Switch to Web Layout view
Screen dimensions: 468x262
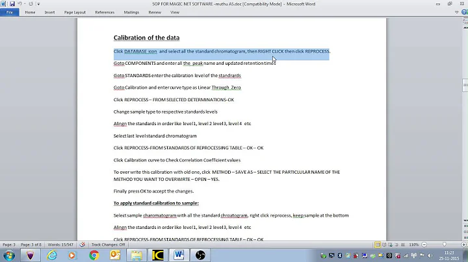point(391,244)
